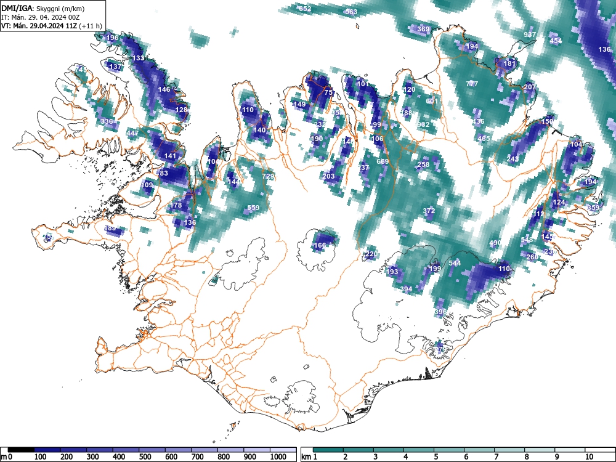The image size is (616, 462).
Task: Pick the black 0–100 m legend swatch
Action: (21, 450)
